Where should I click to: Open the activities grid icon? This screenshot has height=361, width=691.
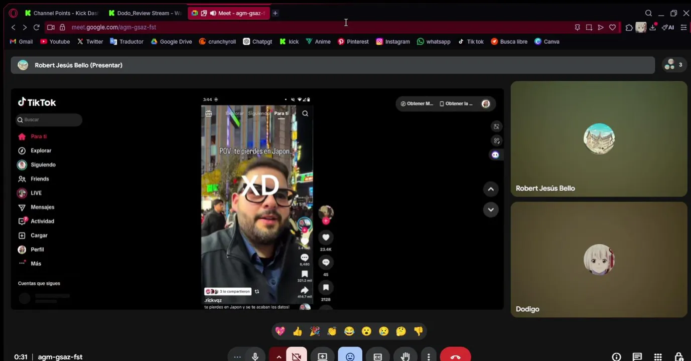(658, 357)
